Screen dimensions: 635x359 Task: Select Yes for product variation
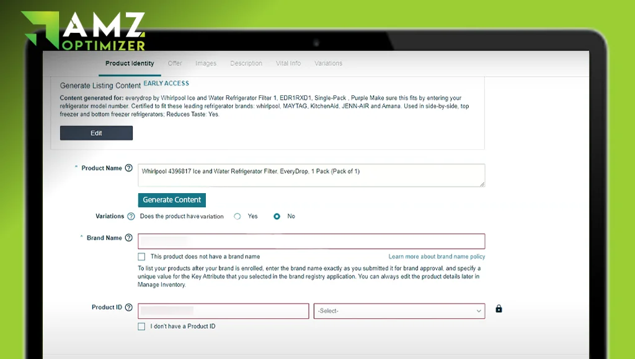click(x=238, y=216)
